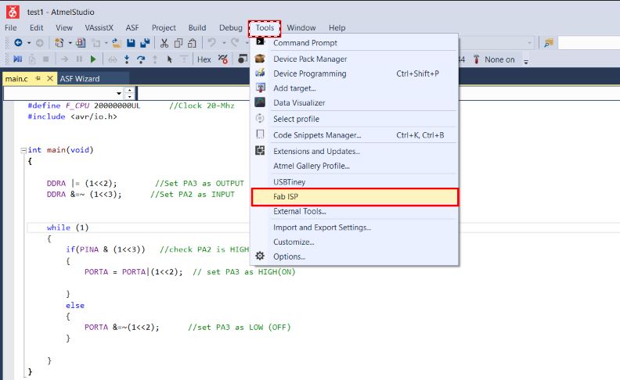This screenshot has height=380, width=620.
Task: Click the breakpoints icon beside Hex
Action: [x=223, y=59]
